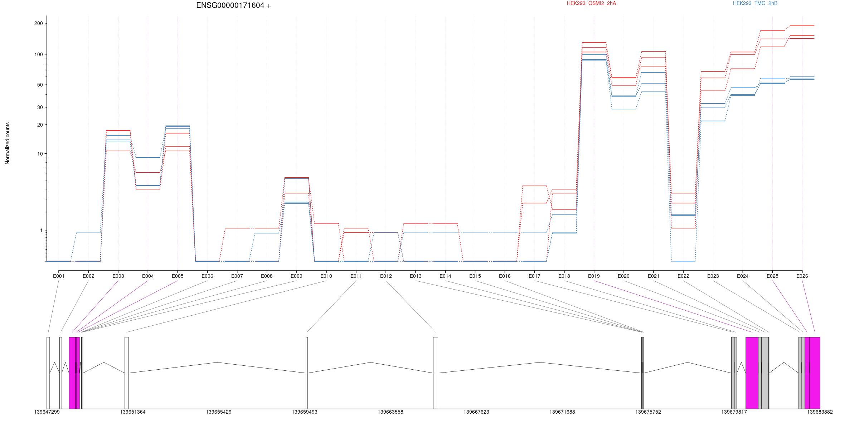
Task: Select the magenta exon block at gene start
Action: (x=73, y=373)
